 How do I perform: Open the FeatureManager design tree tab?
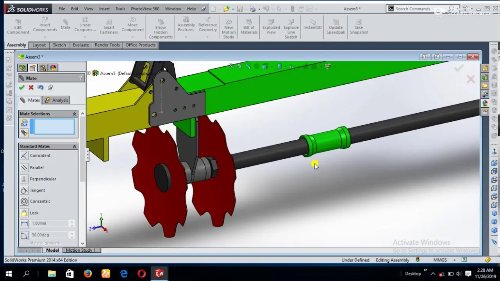(22, 68)
